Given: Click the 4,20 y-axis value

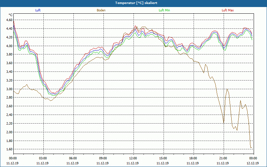Looking at the screenshot, I should 9,37.
